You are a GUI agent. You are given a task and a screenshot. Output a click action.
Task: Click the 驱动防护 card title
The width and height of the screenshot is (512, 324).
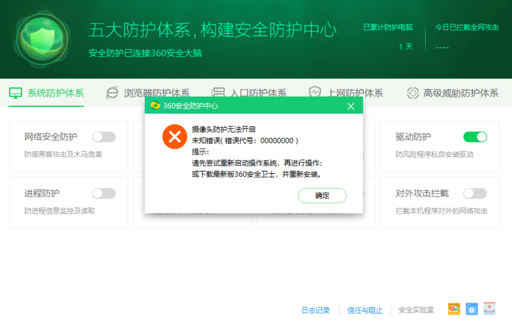(413, 137)
